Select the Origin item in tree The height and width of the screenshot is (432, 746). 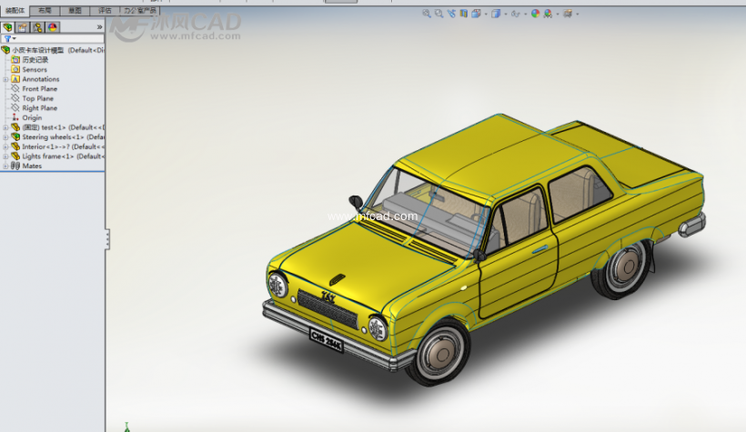coord(32,118)
